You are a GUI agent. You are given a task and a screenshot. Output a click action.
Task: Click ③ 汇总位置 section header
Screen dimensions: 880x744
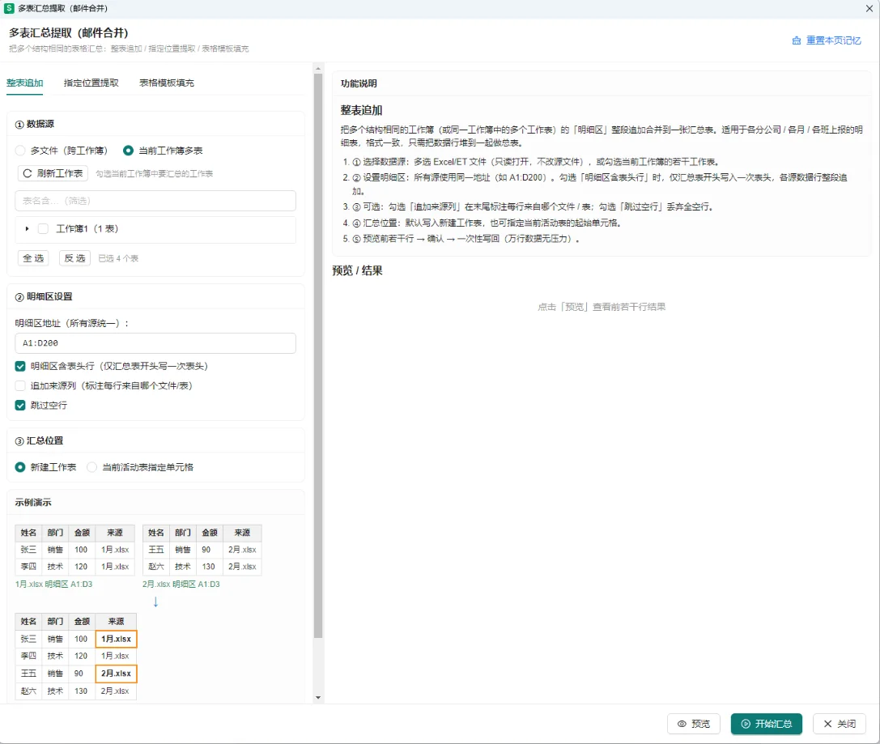click(40, 440)
